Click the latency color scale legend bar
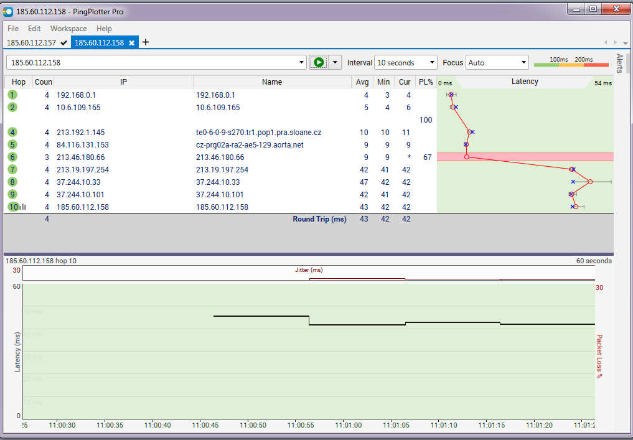 coord(571,63)
